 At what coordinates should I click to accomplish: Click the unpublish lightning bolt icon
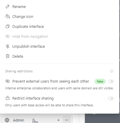coord(8,46)
